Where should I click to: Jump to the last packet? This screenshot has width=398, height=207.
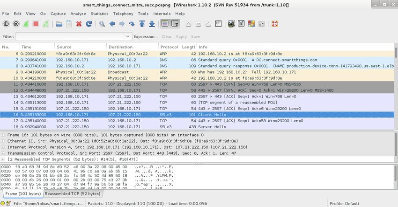152,24
